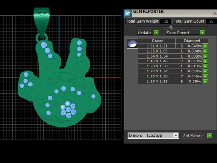Click the Save Report field
Screen dimensions: 217x163
tap(182, 33)
